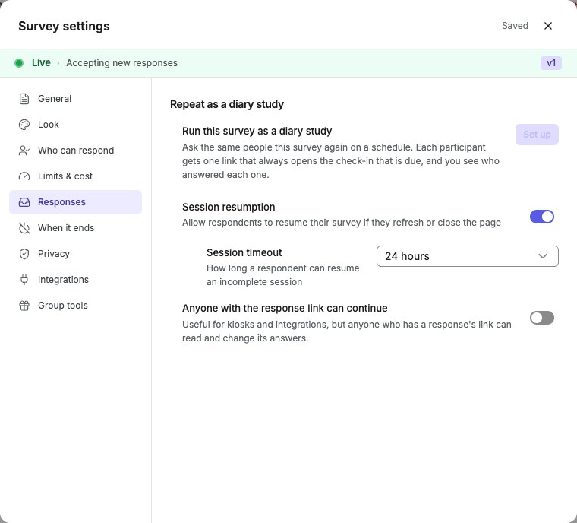Close the Survey settings dialog
The image size is (577, 523).
click(548, 26)
